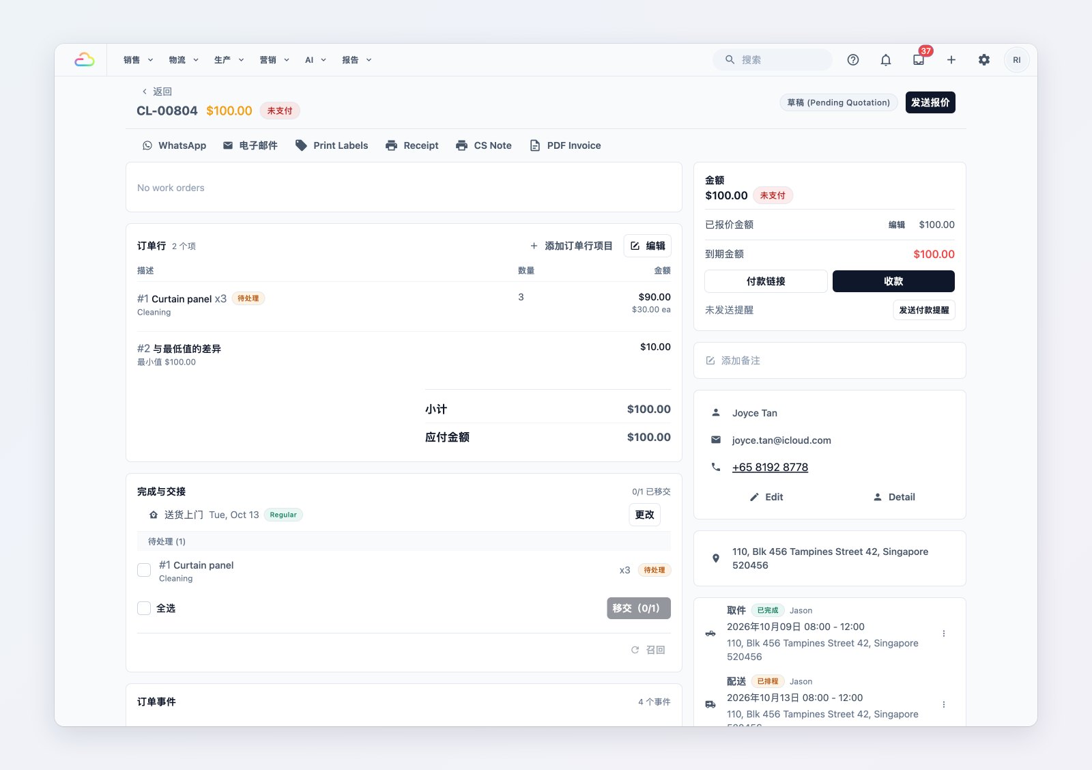Screen dimensions: 1092x770
Task: Open PDF Invoice
Action: [566, 145]
